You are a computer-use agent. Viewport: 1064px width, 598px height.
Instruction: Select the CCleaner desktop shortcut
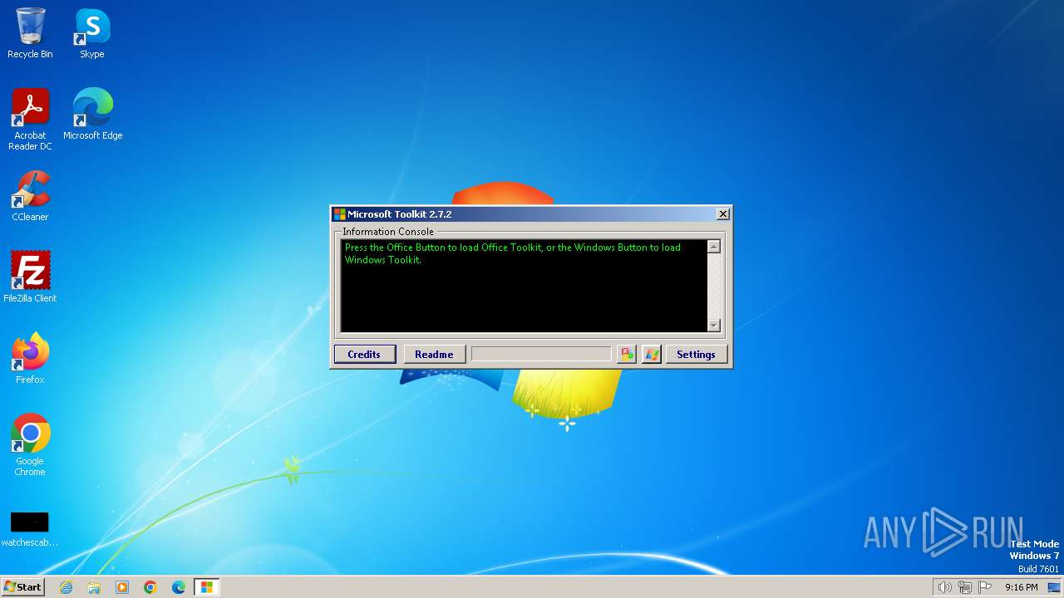pos(30,196)
